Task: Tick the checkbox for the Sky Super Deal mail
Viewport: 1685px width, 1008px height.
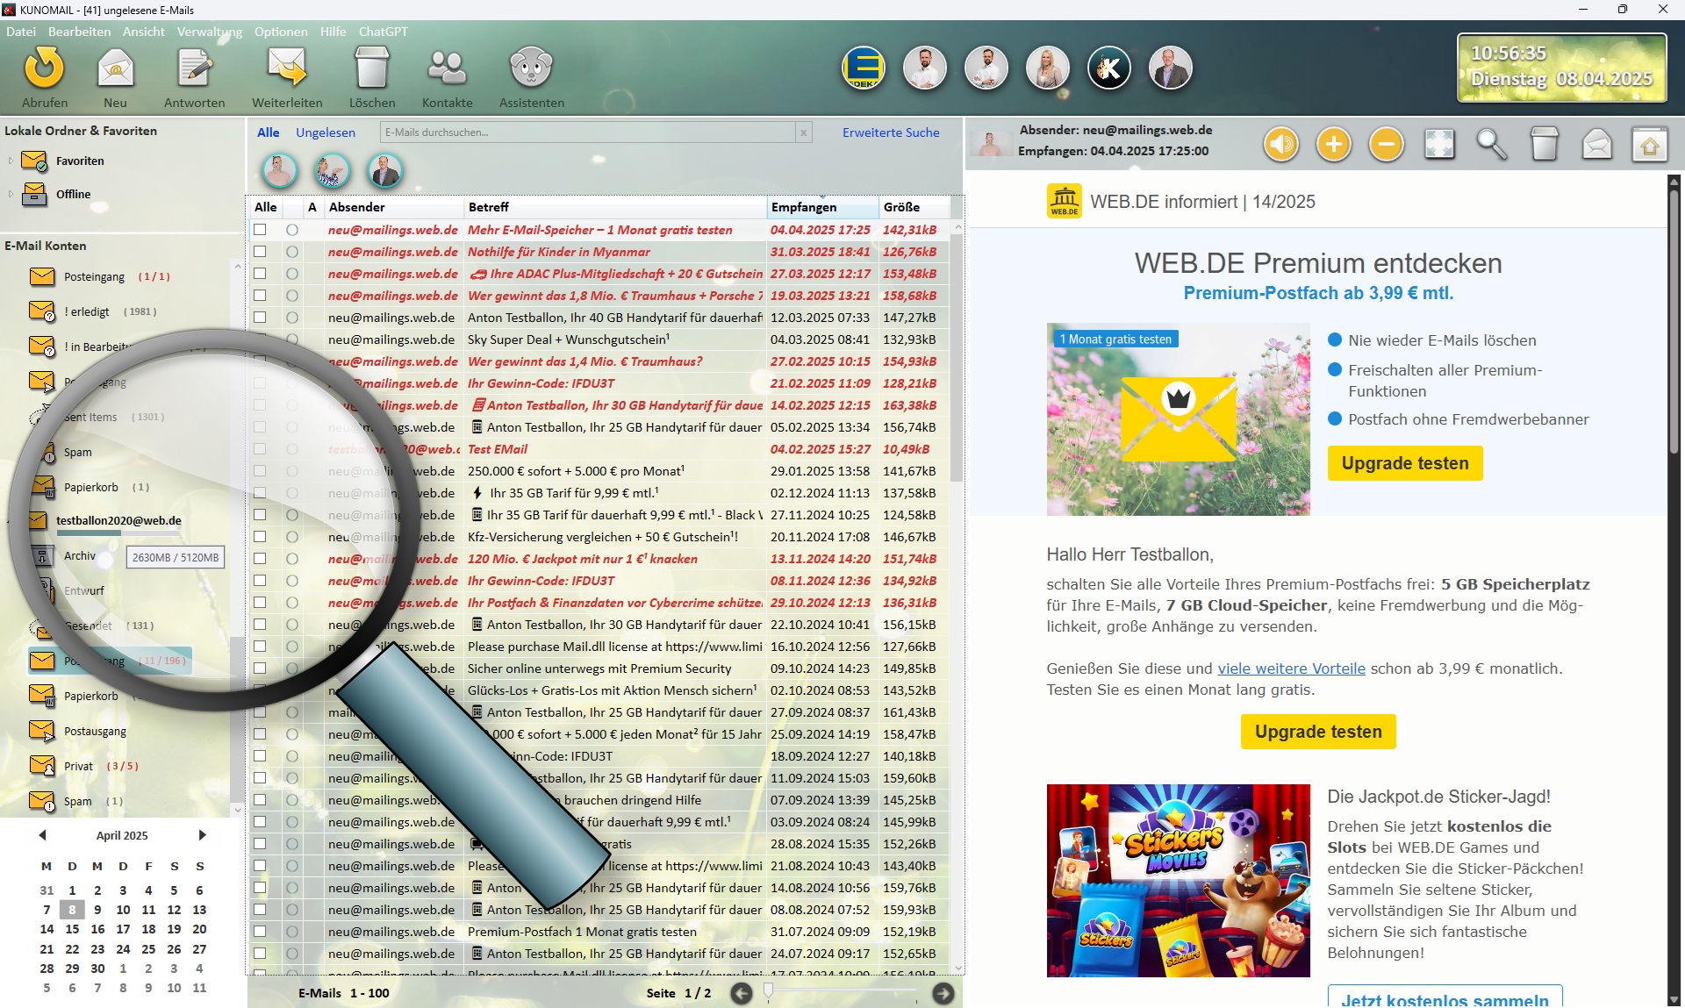Action: [260, 340]
